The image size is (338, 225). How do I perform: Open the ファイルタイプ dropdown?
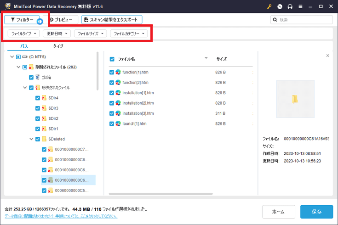23,34
